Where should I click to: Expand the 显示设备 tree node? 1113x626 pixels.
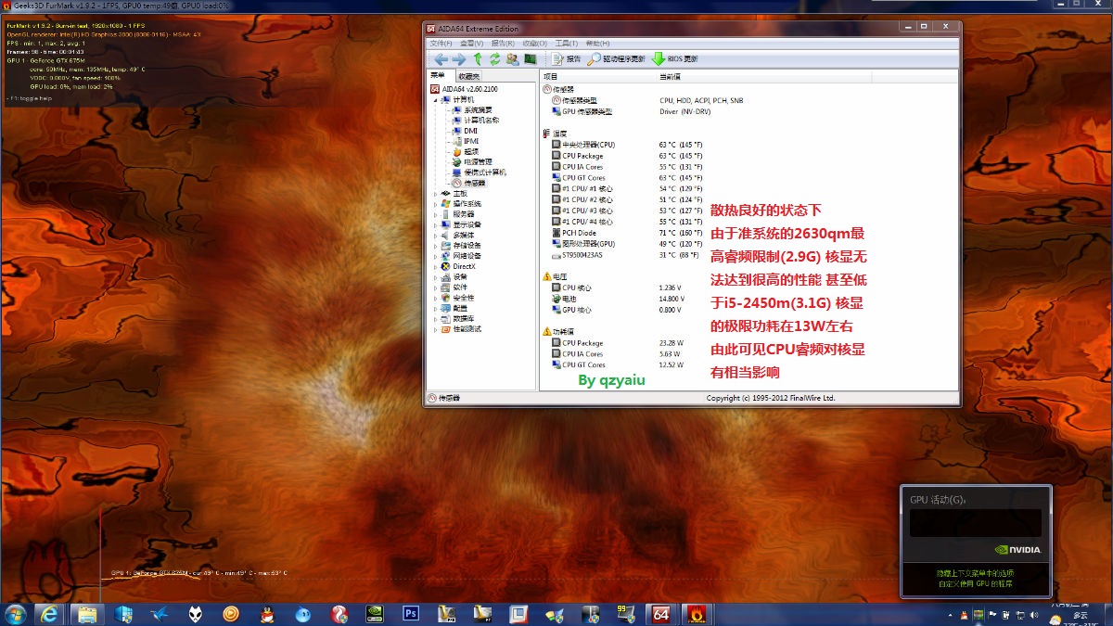[435, 224]
